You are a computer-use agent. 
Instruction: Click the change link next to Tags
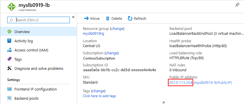98,91
